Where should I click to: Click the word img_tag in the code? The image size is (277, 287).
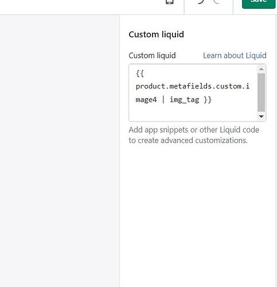(x=184, y=100)
